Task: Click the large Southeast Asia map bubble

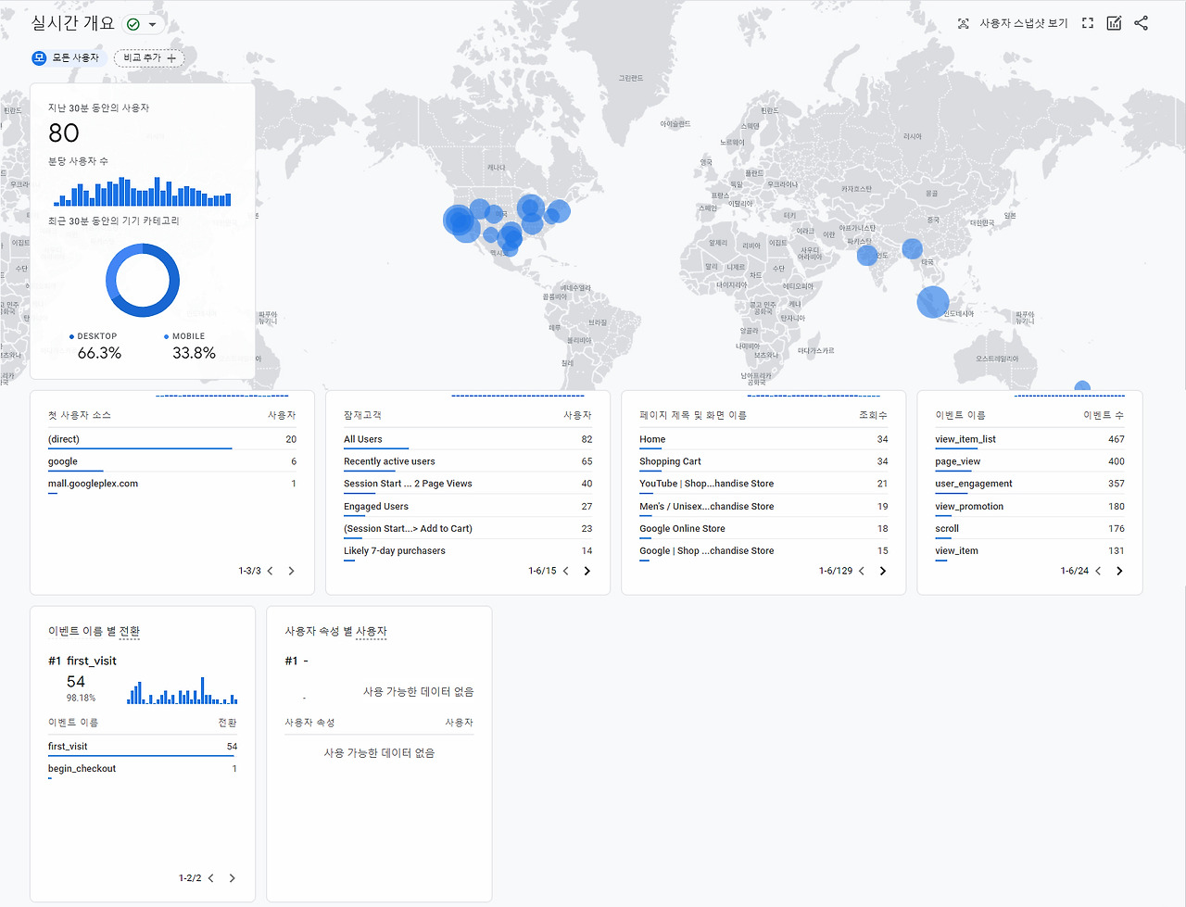Action: (x=933, y=302)
